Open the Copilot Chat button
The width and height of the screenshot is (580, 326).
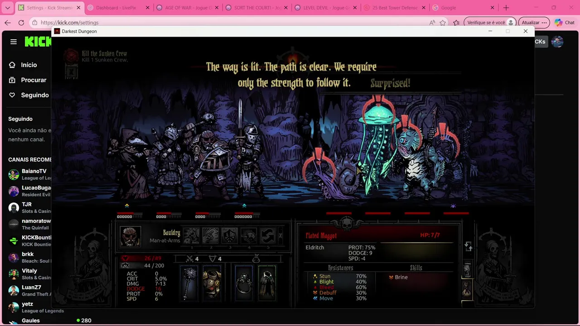tap(565, 23)
